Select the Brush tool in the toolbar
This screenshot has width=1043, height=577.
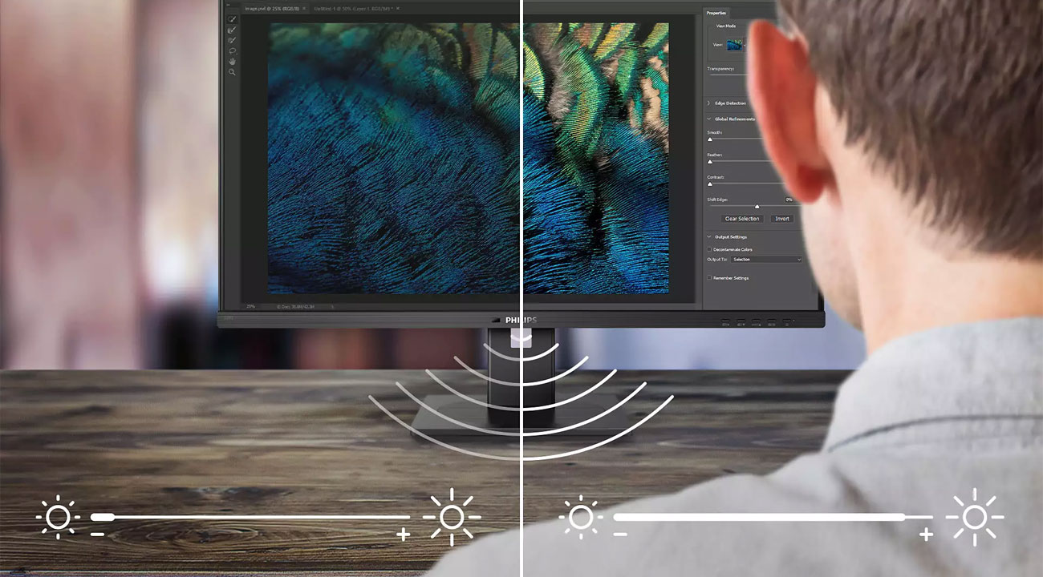232,40
